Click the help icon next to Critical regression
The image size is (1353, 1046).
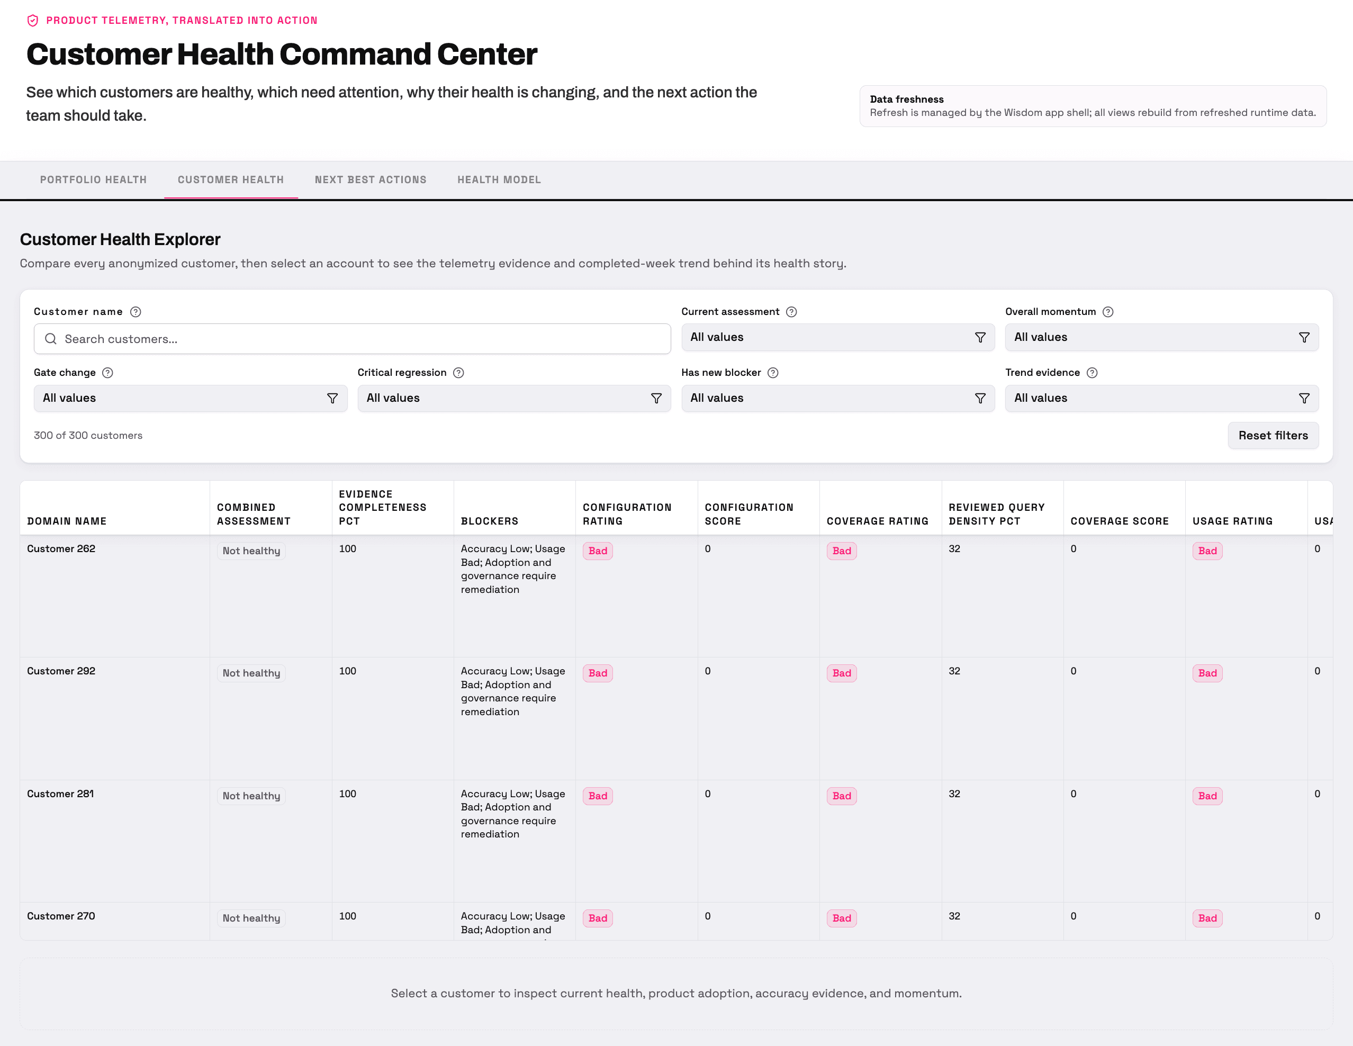(x=458, y=373)
